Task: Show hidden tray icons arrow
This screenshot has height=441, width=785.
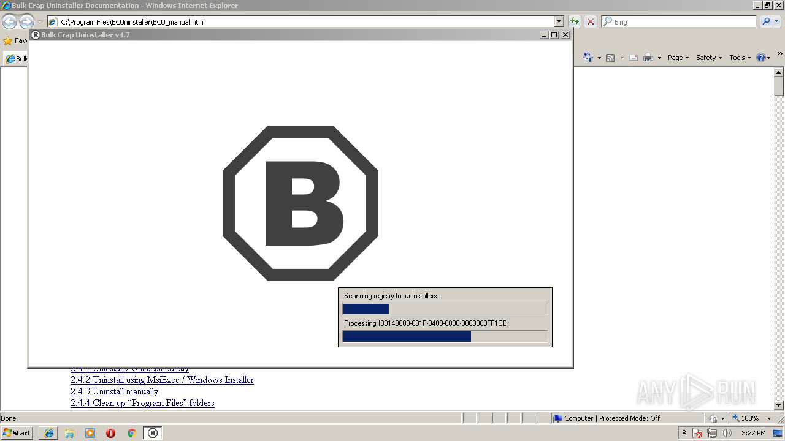Action: pos(684,433)
